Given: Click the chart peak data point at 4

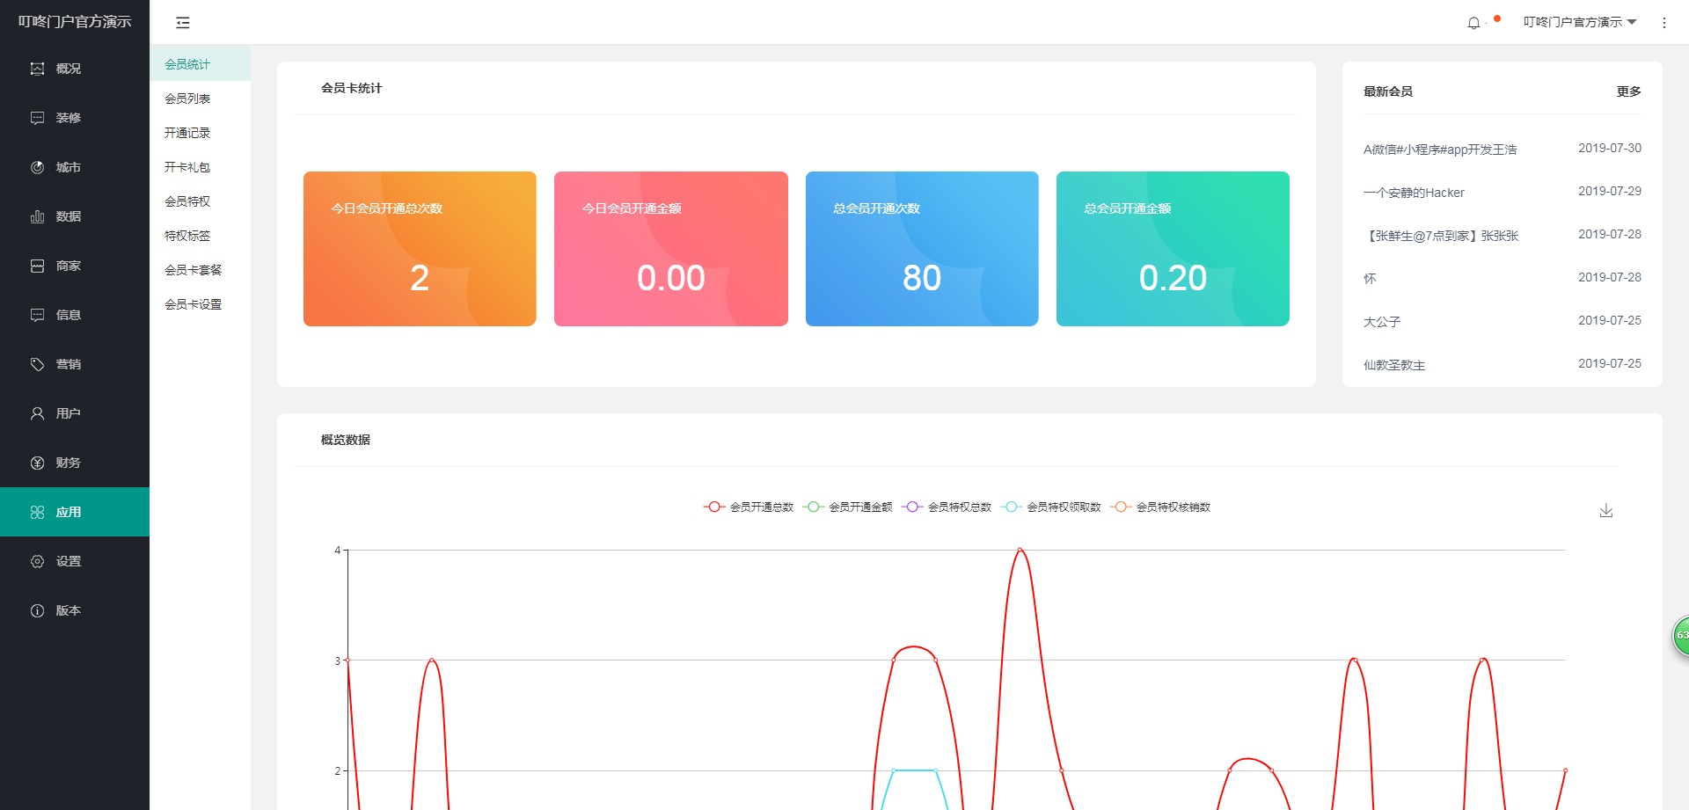Looking at the screenshot, I should click(1020, 550).
